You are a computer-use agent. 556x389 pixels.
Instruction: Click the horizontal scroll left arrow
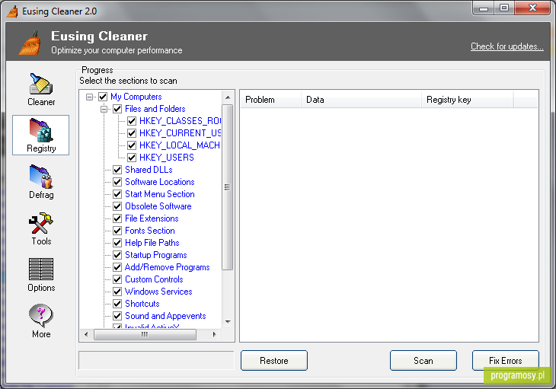pos(86,334)
